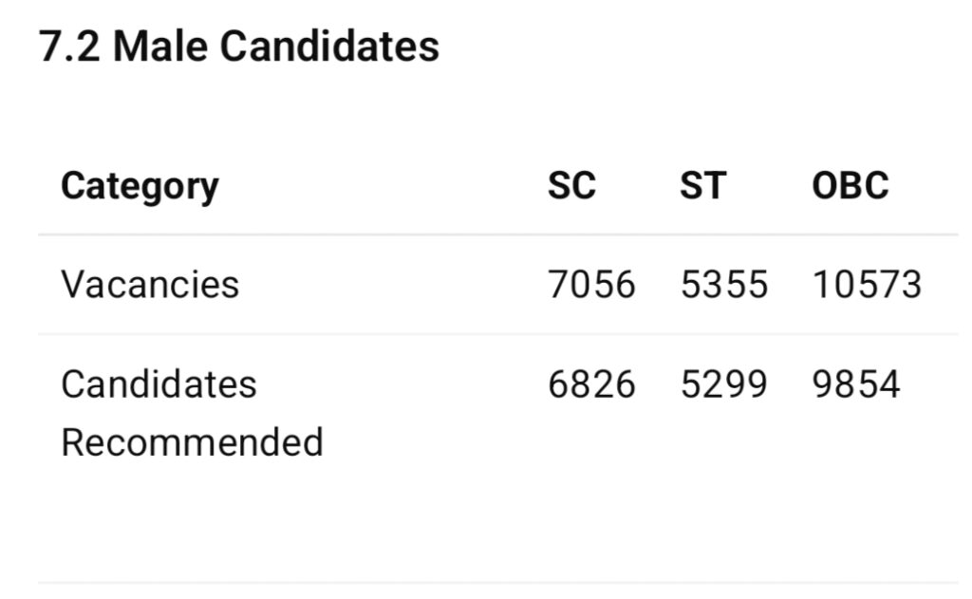Viewport: 972px width, 599px height.
Task: Select the SC vacancies value 7056
Action: pos(591,284)
